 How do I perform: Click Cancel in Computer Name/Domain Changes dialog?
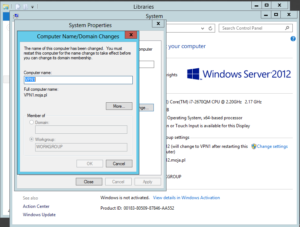(119, 163)
